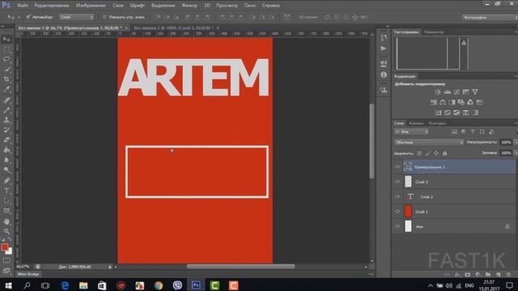Toggle the Автовыбор checkbox
Viewport: 518px width, 291px height.
pos(28,17)
